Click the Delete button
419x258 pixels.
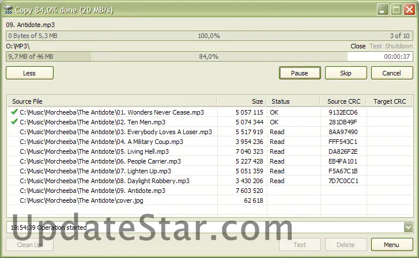pos(346,245)
